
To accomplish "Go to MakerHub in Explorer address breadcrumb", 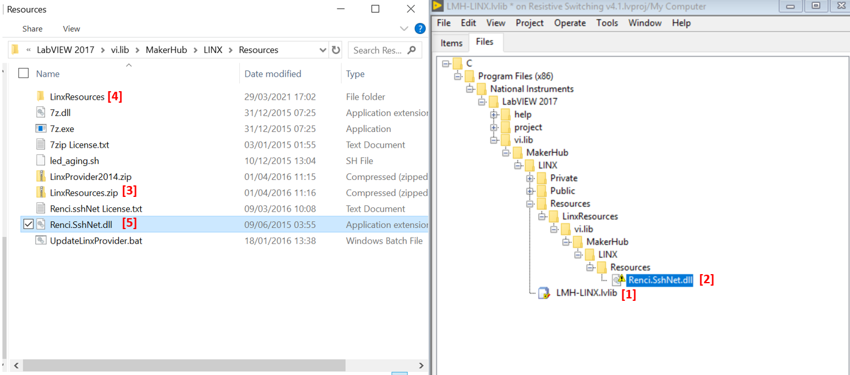I will pyautogui.click(x=166, y=50).
